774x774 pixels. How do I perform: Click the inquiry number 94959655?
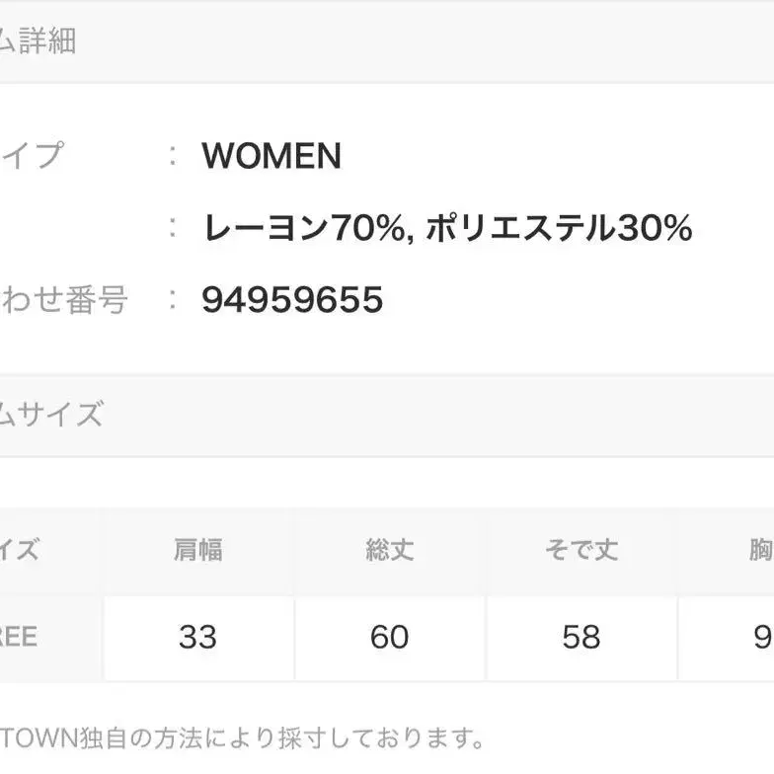pos(292,299)
